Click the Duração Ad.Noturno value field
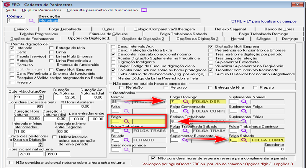Viewport: 306px width, 168px height. coord(65,97)
